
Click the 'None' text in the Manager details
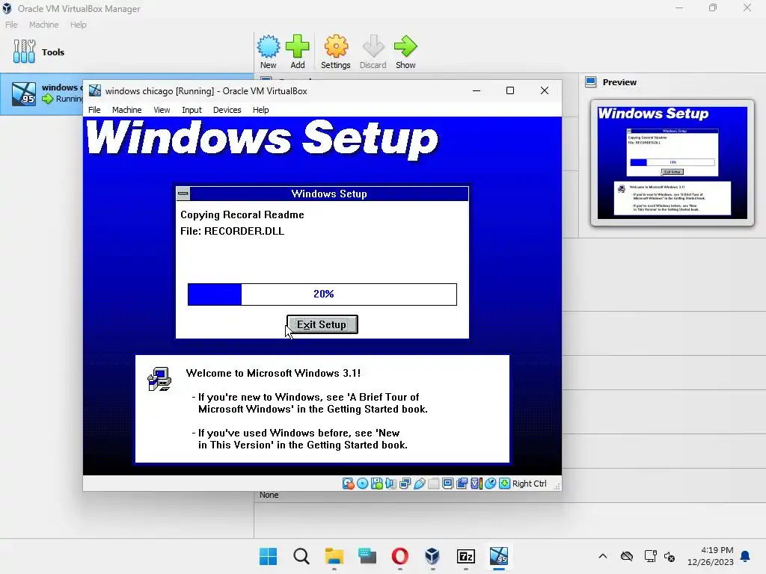tap(269, 495)
